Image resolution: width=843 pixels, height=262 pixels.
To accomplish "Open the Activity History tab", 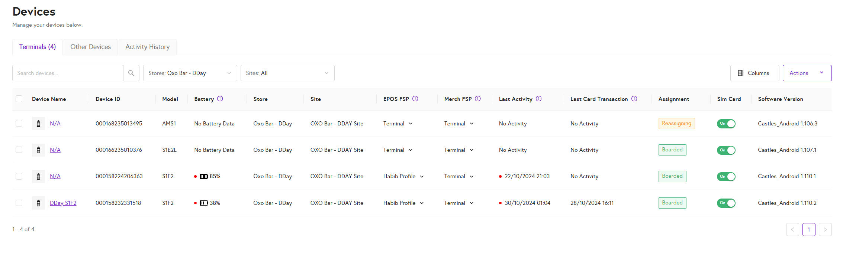I will coord(148,47).
